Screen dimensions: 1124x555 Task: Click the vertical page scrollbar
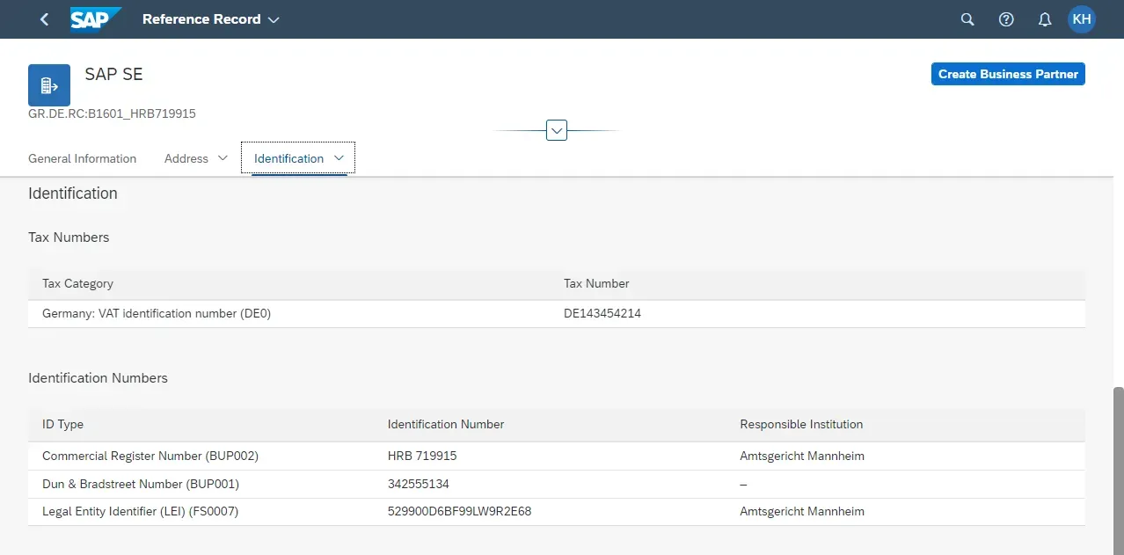point(1118,469)
